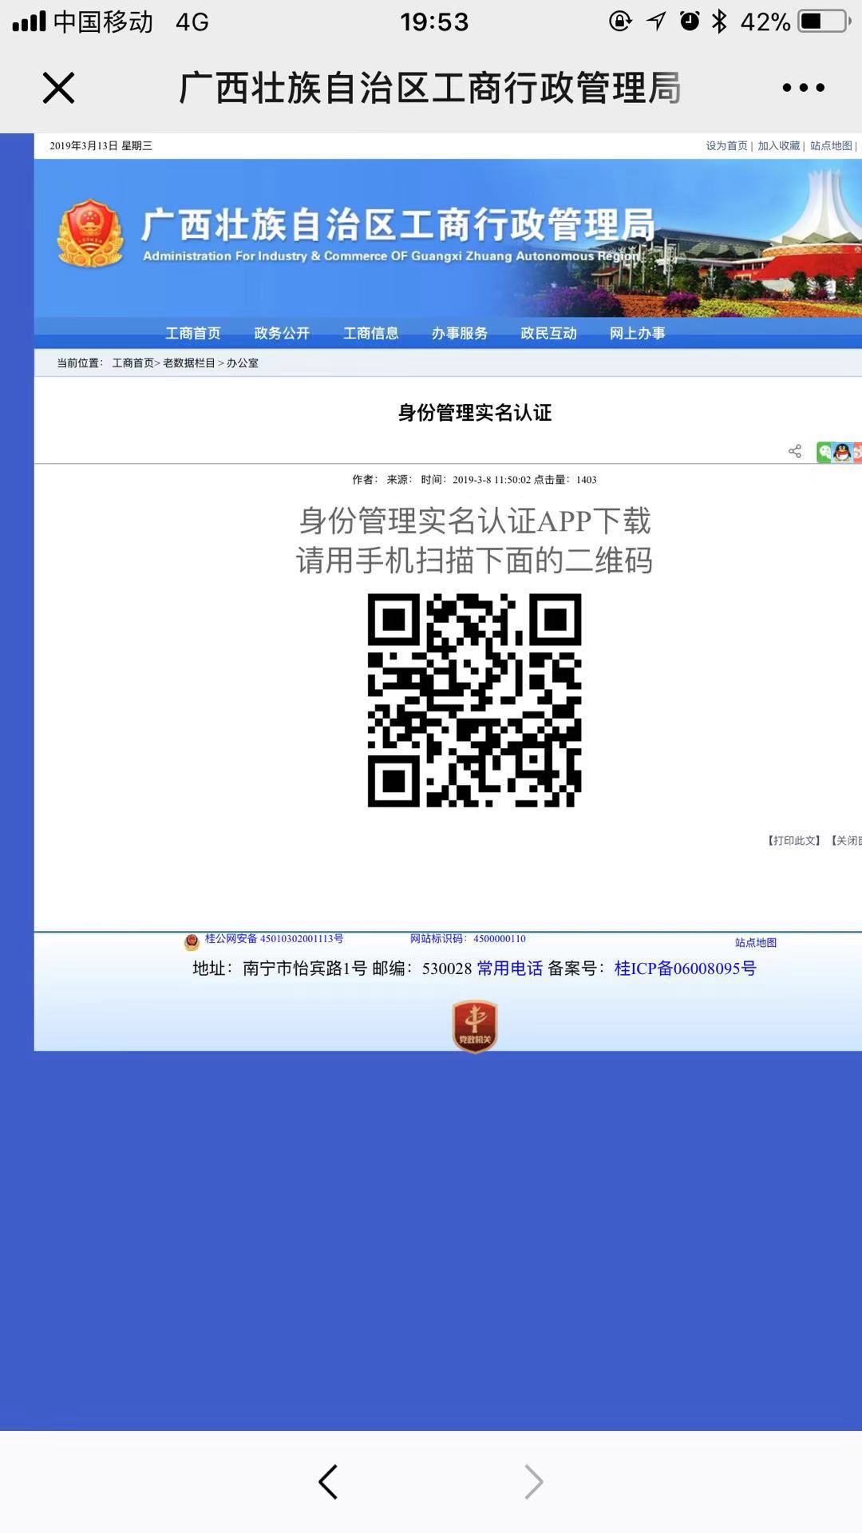Image resolution: width=862 pixels, height=1533 pixels.
Task: Click the banner title 广西壮族自治区工商行政管理局
Action: coord(398,225)
